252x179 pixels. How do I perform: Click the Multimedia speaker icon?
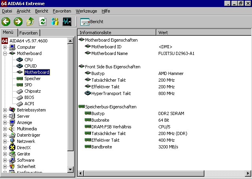pyautogui.click(x=12, y=129)
